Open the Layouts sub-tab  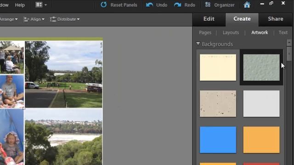pos(231,33)
